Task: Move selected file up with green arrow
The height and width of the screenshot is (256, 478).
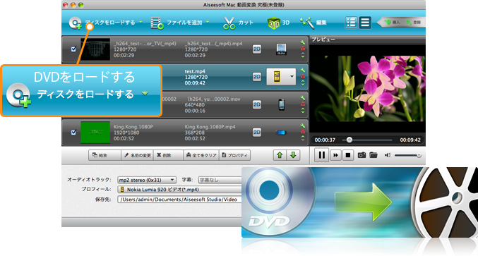Action: coord(280,155)
